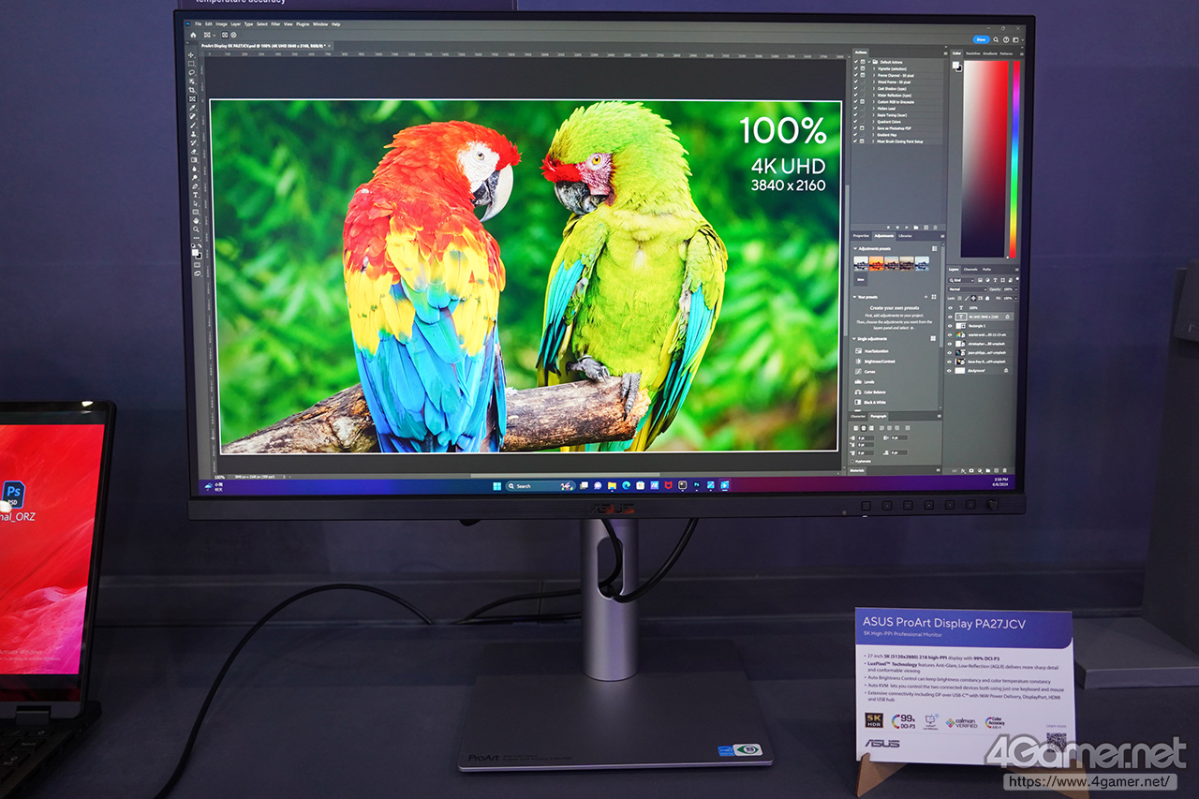Toggle the Molten Lead action checkmark

pyautogui.click(x=855, y=108)
